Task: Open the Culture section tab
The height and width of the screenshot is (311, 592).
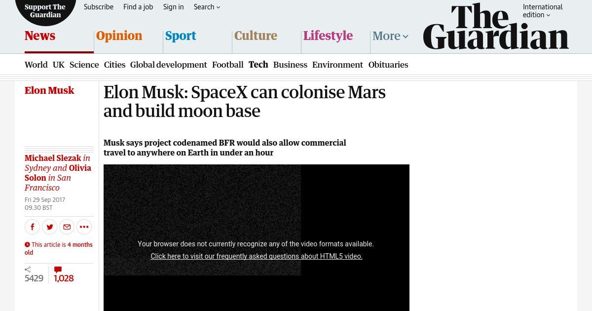Action: [x=256, y=36]
